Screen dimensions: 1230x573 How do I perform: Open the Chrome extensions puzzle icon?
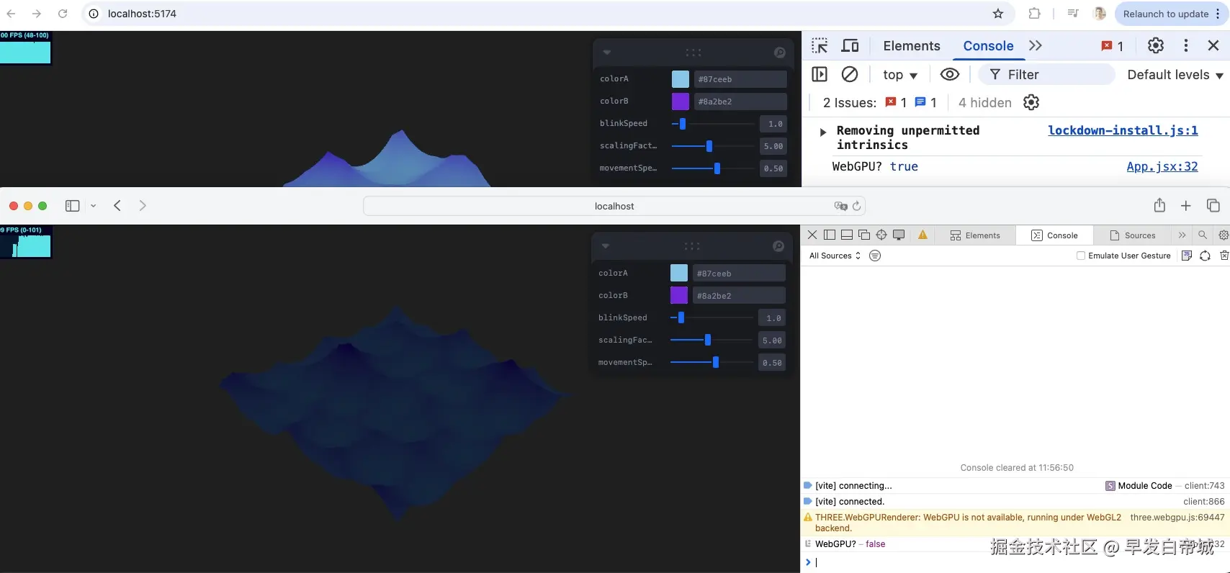click(1034, 14)
